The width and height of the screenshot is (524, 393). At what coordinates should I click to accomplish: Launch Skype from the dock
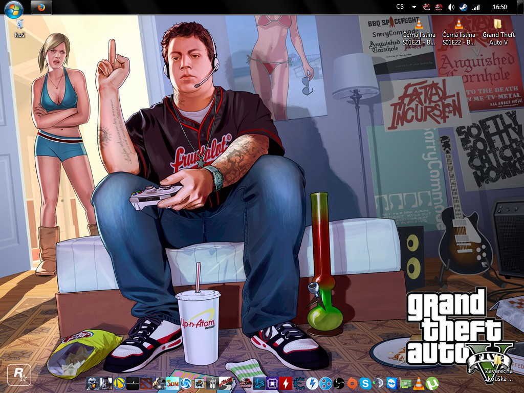point(365,383)
